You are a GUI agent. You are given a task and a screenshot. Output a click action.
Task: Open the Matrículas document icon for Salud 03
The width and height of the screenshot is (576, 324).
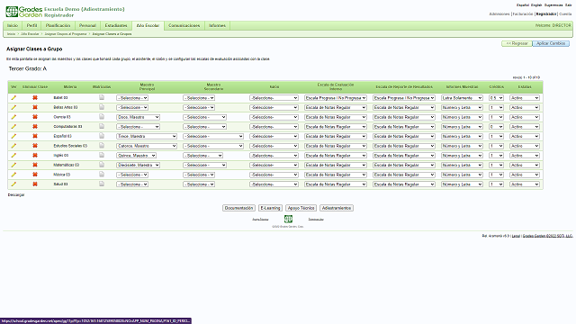click(102, 184)
